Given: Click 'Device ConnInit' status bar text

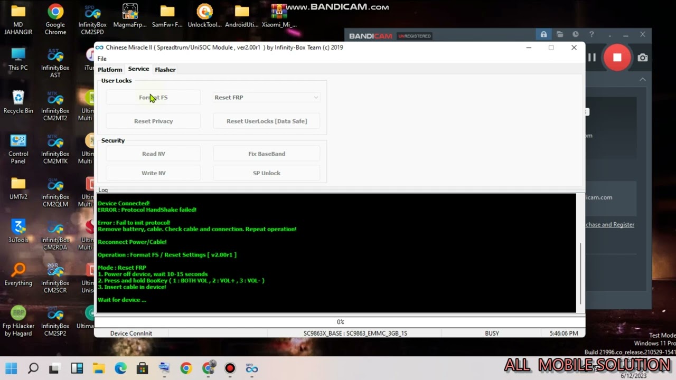Looking at the screenshot, I should coord(131,333).
